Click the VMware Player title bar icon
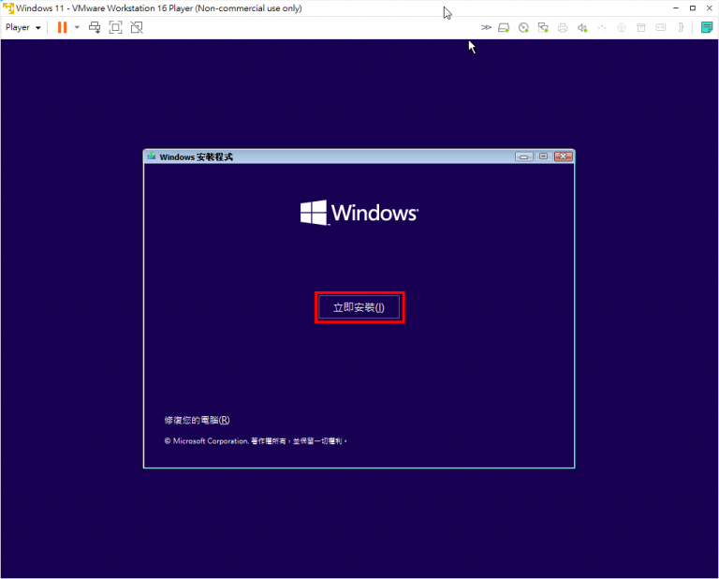 click(8, 8)
